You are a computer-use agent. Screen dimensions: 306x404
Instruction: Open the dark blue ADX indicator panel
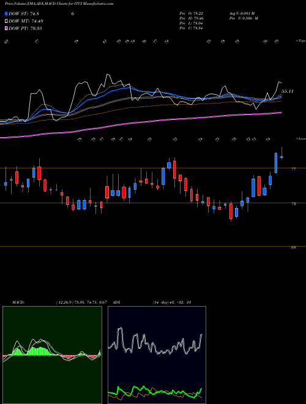[x=157, y=355]
